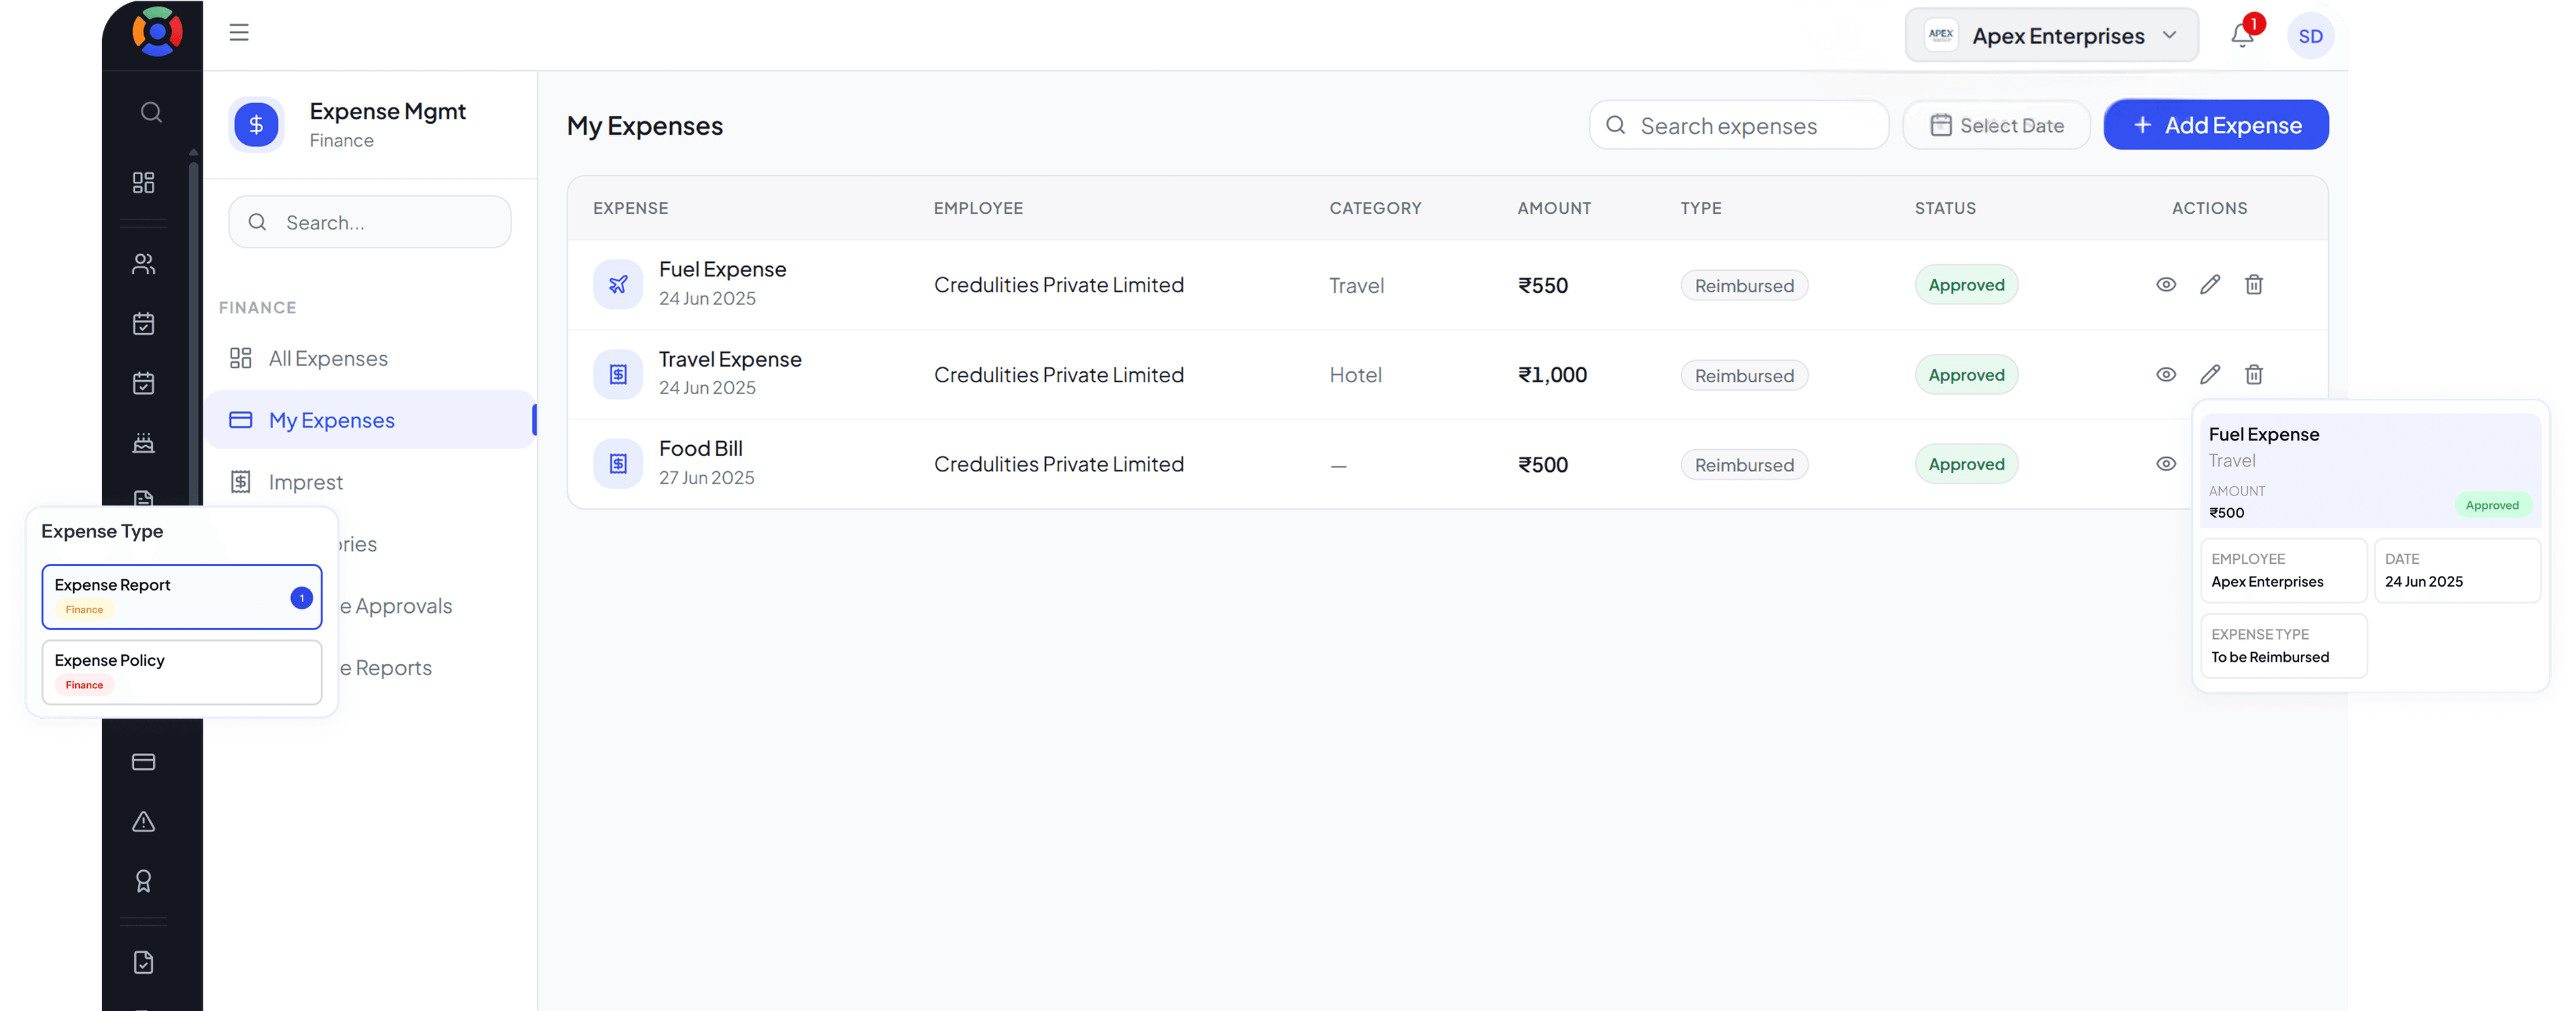Delete the Fuel Expense entry with trash icon
Screen dimensions: 2576x1011
[x=2254, y=285]
